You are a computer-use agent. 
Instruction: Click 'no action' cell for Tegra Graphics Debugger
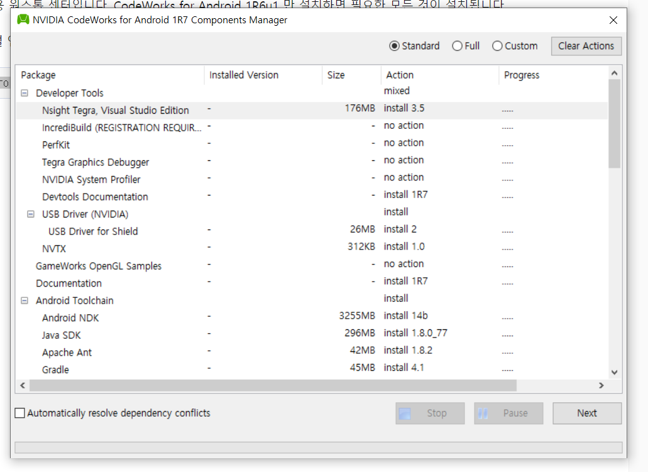[x=404, y=160]
